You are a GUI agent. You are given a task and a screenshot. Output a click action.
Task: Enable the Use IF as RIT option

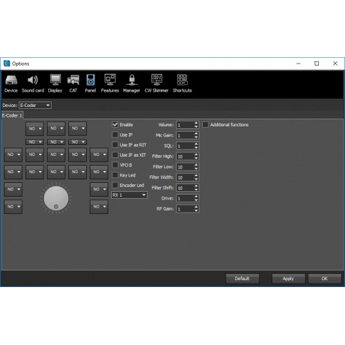tap(115, 145)
